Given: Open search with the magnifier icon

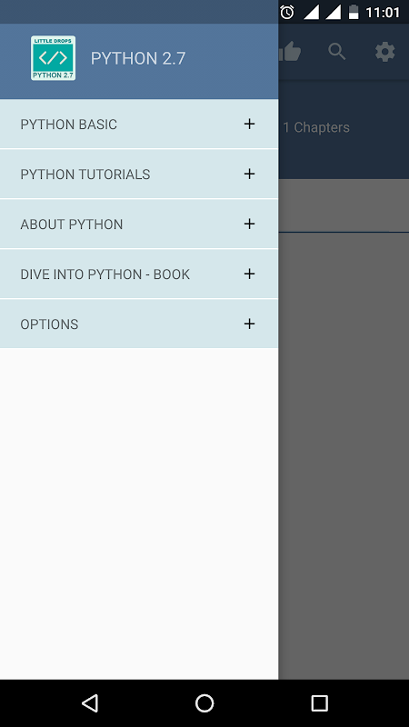Looking at the screenshot, I should [x=337, y=52].
